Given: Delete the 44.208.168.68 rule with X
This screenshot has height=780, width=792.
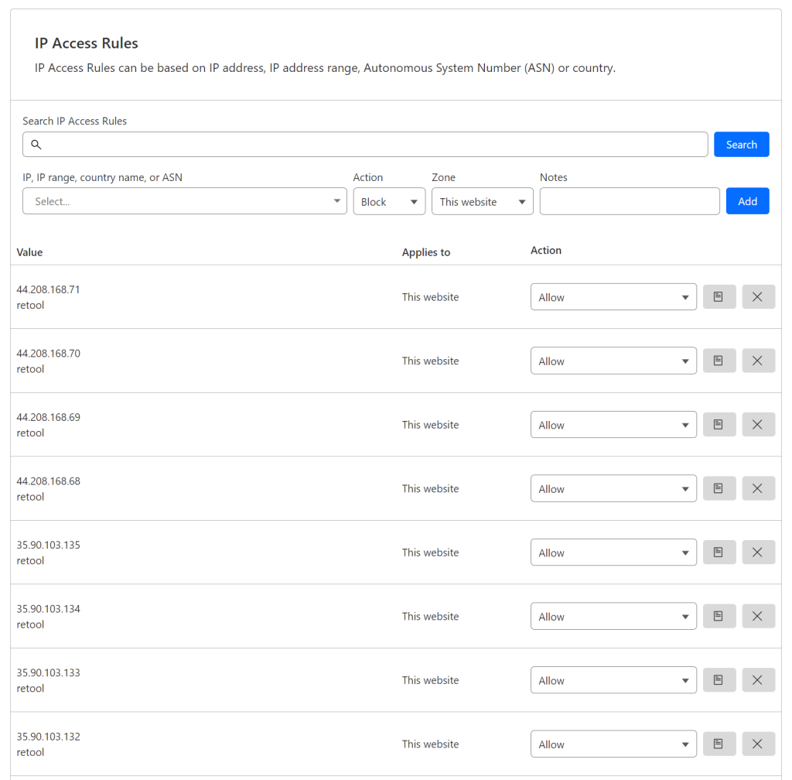Looking at the screenshot, I should point(758,488).
